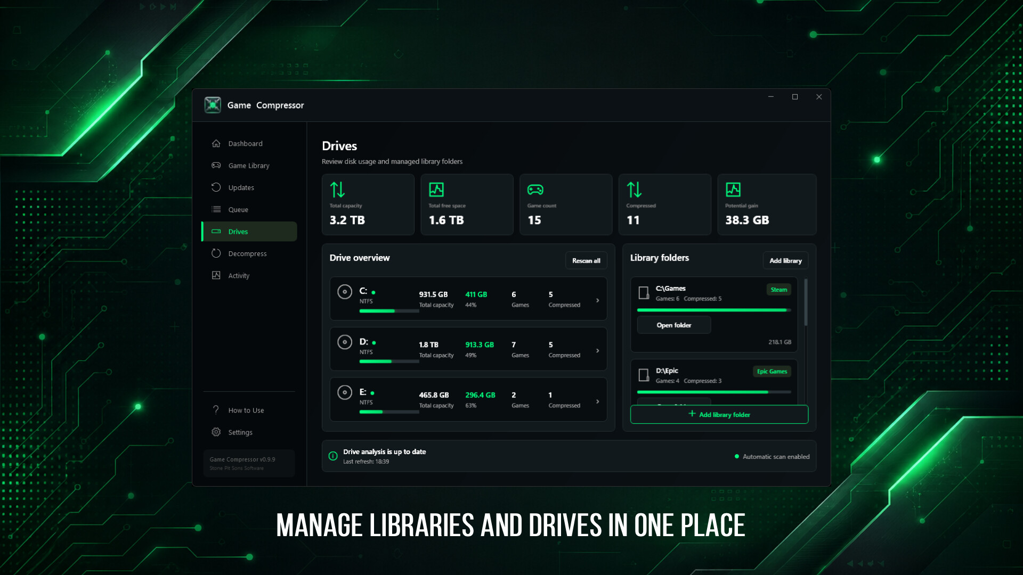Click the Updates refresh icon in sidebar

[216, 187]
